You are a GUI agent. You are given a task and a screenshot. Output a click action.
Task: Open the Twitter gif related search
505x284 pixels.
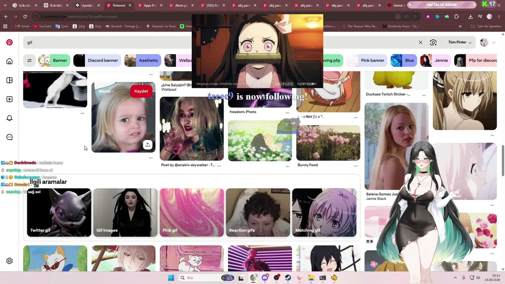[59, 213]
